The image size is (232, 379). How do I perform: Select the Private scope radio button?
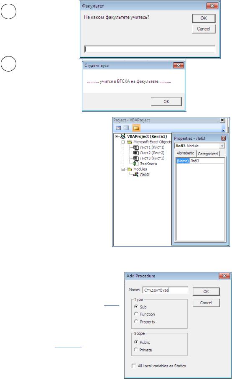point(136,350)
